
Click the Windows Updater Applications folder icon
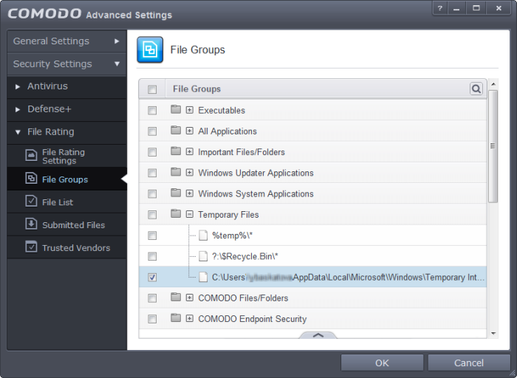(x=176, y=172)
